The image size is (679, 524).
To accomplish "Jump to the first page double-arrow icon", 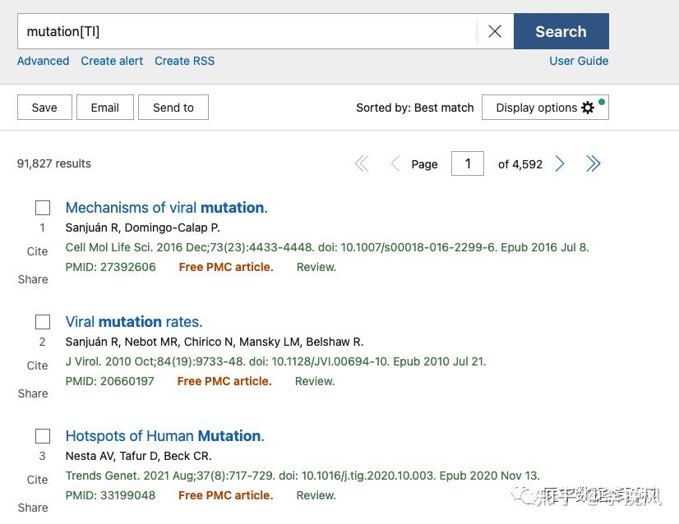I will coord(362,163).
